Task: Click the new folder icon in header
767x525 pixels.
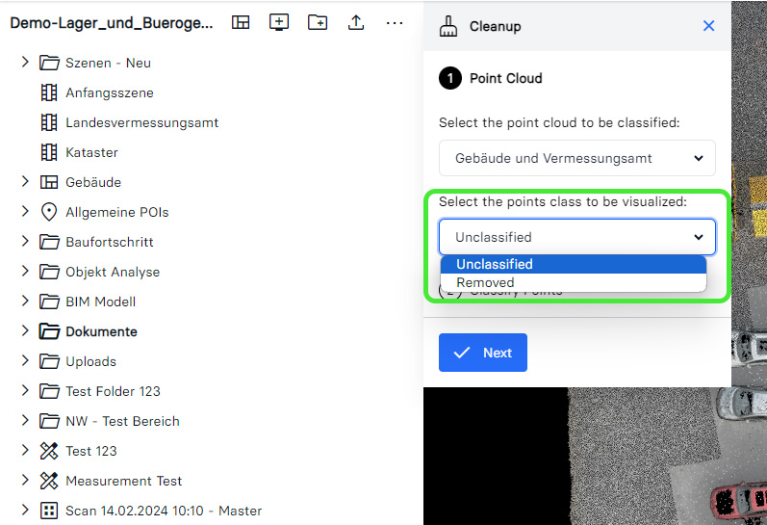Action: coord(318,23)
